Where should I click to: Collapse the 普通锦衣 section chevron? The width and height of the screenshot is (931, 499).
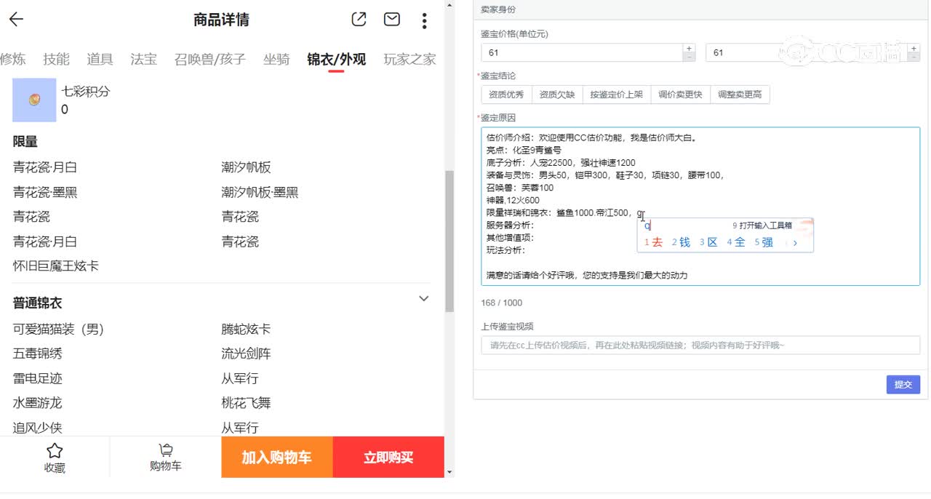click(x=423, y=298)
